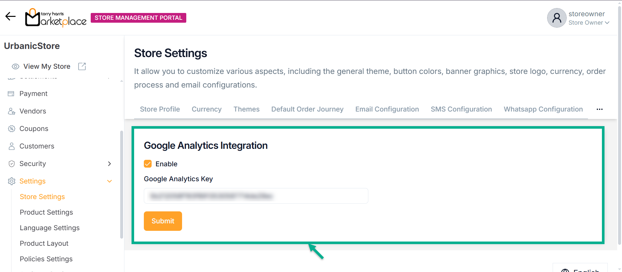Screen dimensions: 622x272
Task: Collapse the Settings submenu chevron
Action: pos(109,181)
